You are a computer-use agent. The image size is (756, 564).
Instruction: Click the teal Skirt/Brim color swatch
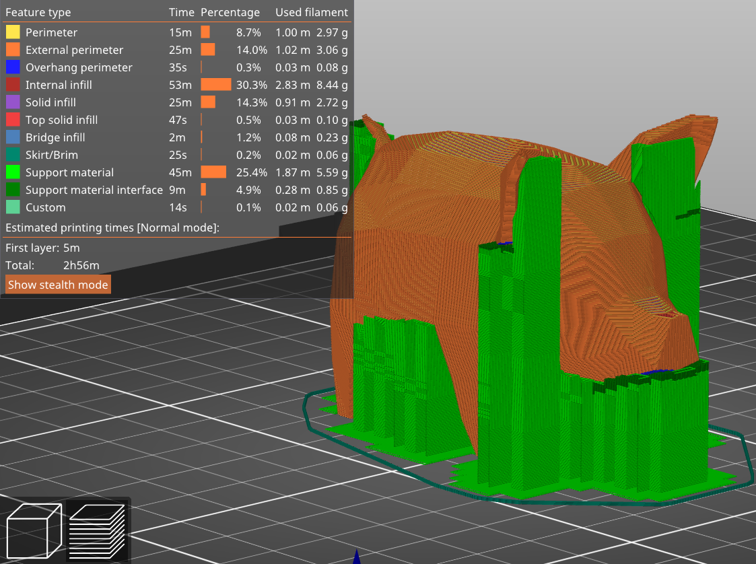click(x=13, y=155)
